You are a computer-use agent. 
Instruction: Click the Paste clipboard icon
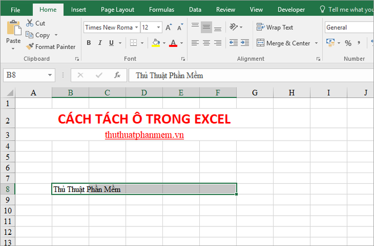(14, 28)
